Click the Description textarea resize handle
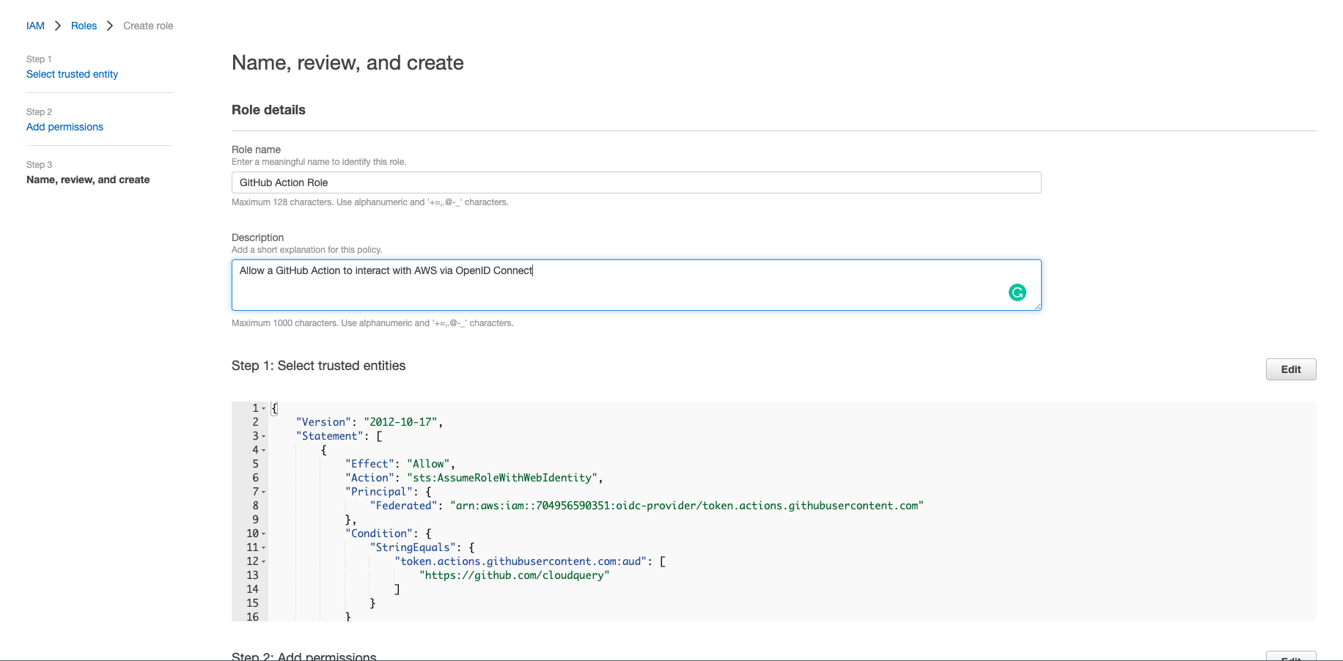This screenshot has height=661, width=1343. click(x=1037, y=306)
